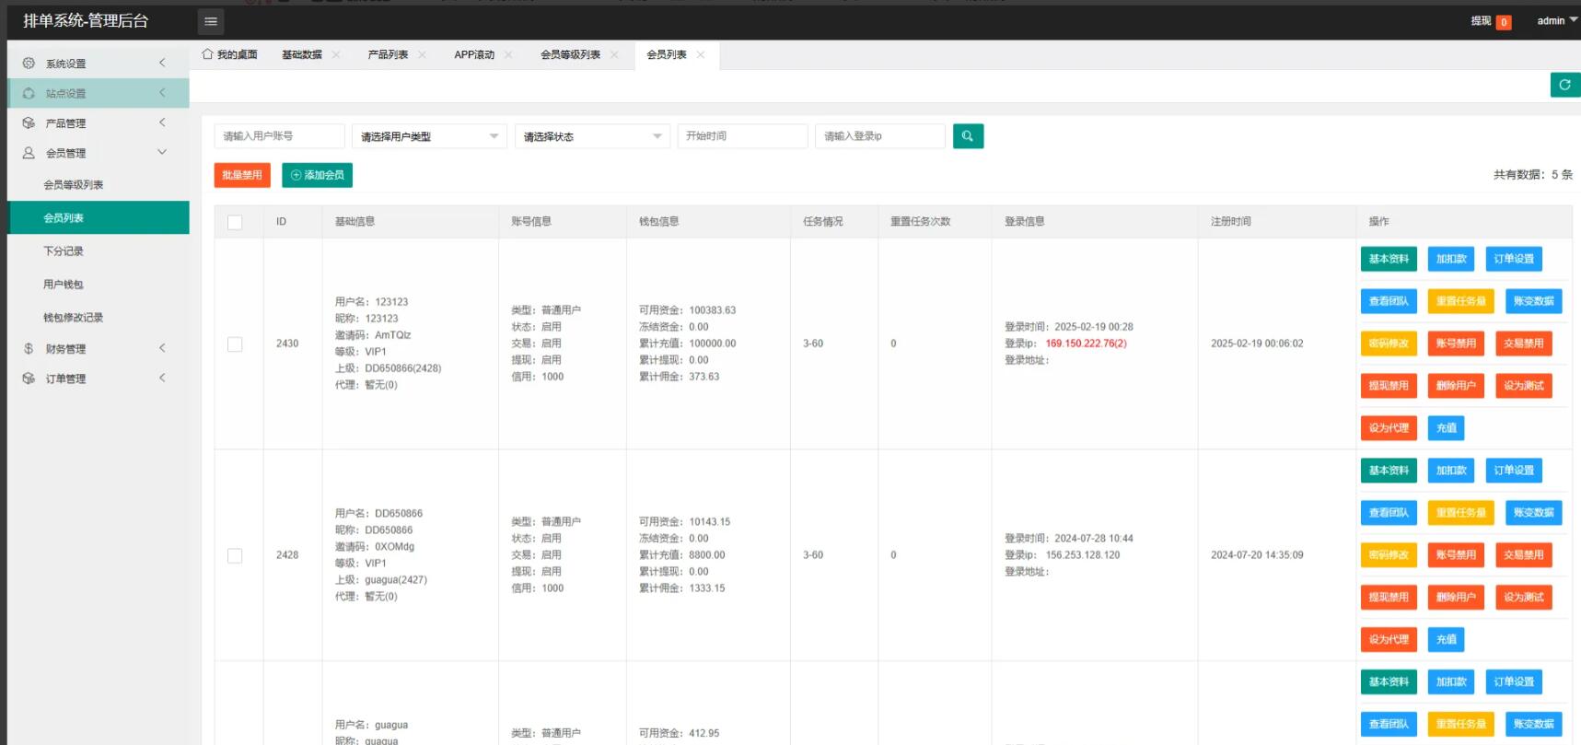The height and width of the screenshot is (745, 1581).
Task: Toggle the select-all checkbox in table header
Action: tap(235, 222)
